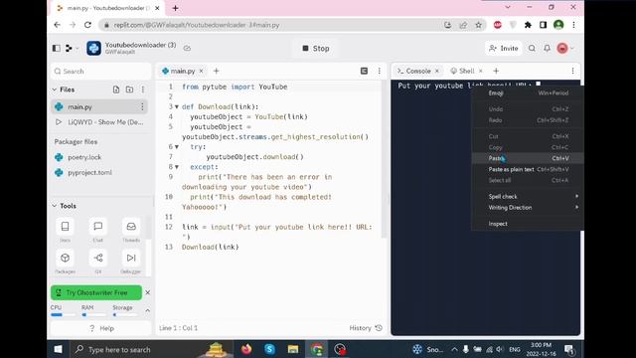Open the Chrome extensions puzzle icon
636x358 pixels.
(528, 25)
